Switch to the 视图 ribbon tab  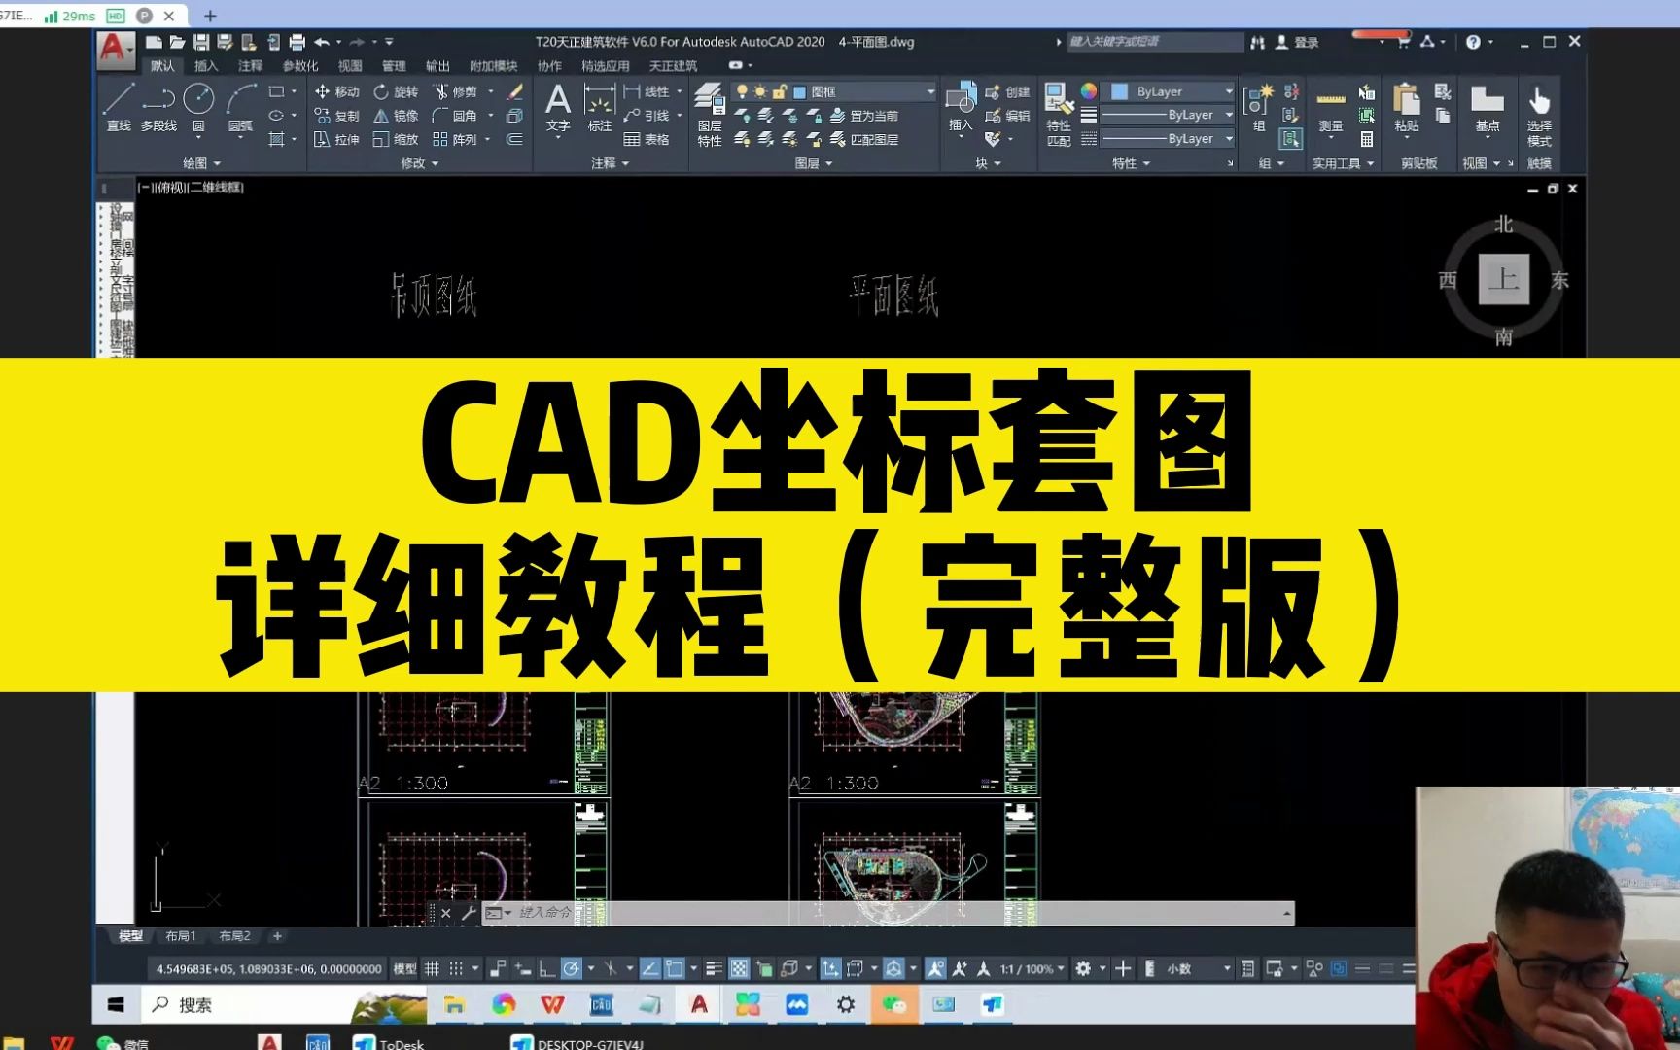[350, 66]
